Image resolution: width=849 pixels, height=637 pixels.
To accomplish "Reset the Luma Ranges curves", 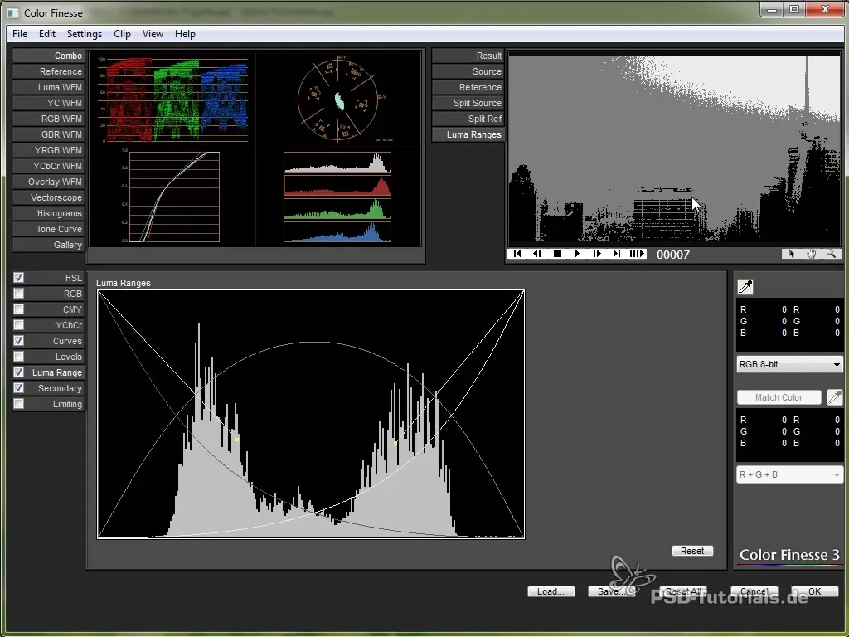I will click(x=692, y=551).
